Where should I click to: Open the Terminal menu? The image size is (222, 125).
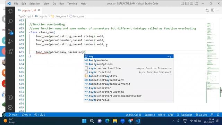pyautogui.click(x=72, y=3)
